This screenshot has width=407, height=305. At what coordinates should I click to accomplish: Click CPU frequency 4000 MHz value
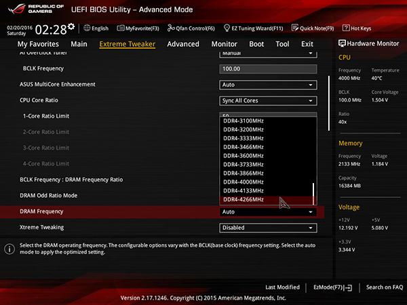click(349, 79)
